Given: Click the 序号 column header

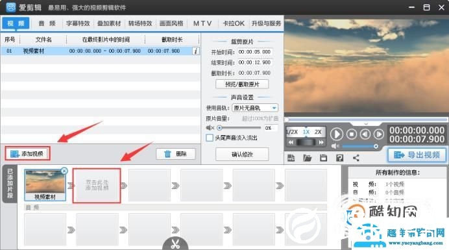Looking at the screenshot, I should click(10, 40).
